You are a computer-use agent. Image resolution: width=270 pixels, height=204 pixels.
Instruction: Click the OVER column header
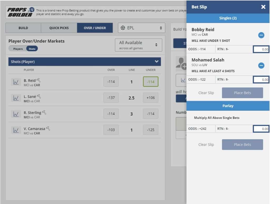pos(111,70)
